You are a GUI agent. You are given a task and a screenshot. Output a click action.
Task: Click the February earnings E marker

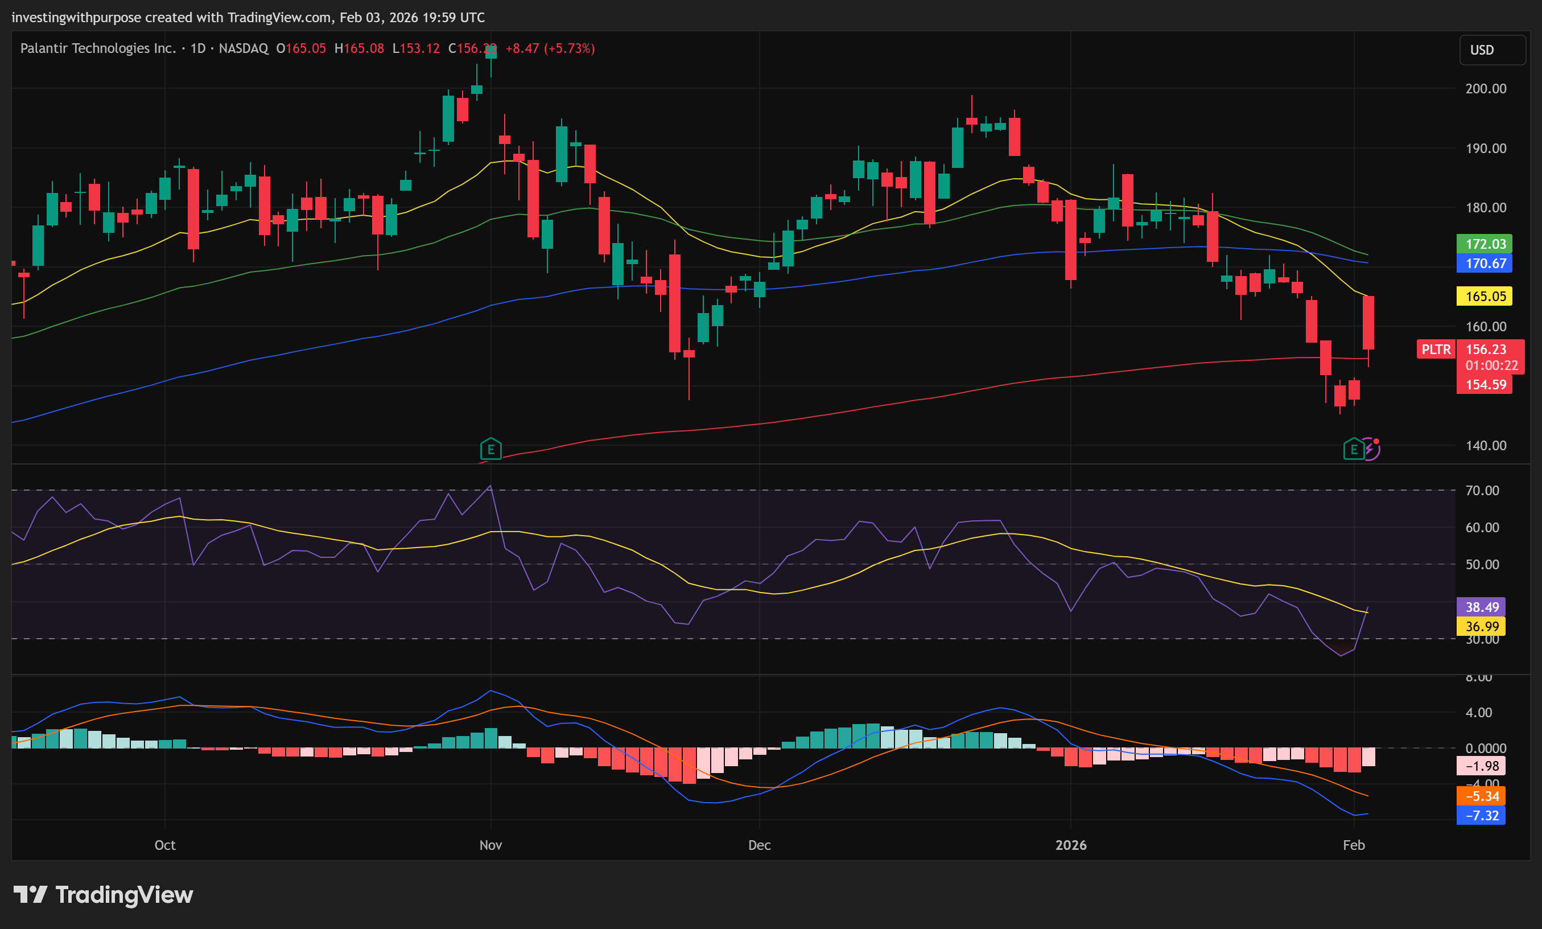click(1353, 449)
